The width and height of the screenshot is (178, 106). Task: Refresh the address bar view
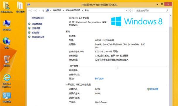131,10
